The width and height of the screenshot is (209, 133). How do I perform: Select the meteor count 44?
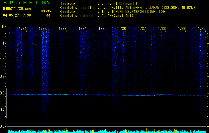pos(48,15)
